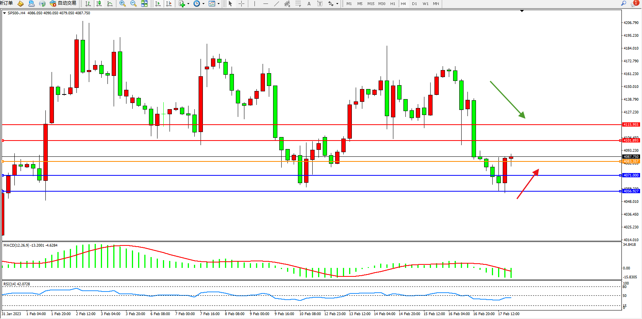Click the zoom out magnifier icon
Screen dimensions: 642x319
click(133, 3)
